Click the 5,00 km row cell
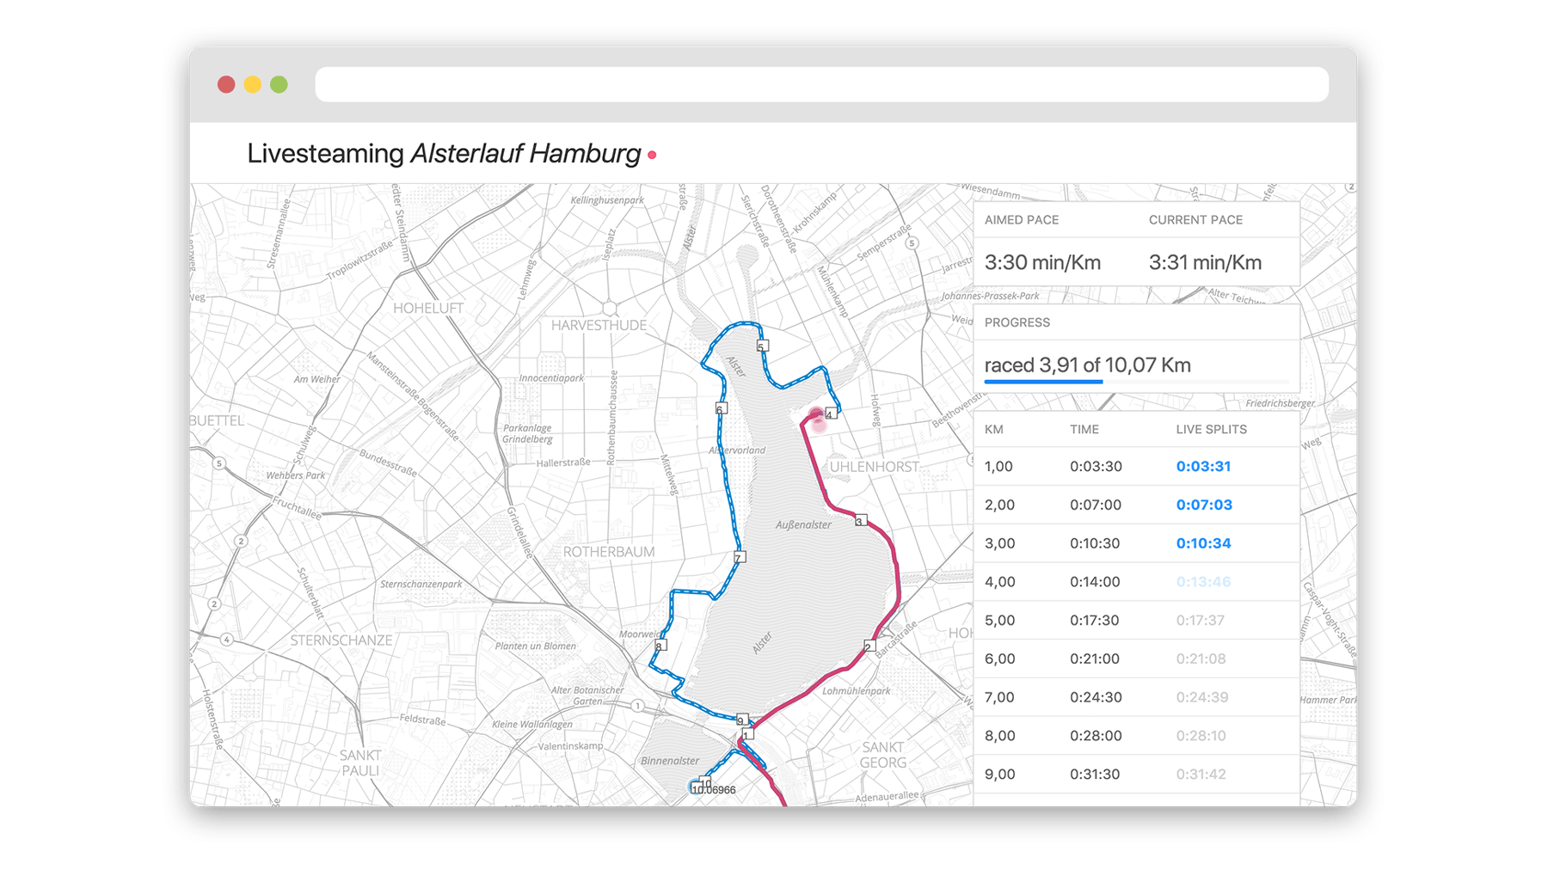The height and width of the screenshot is (870, 1548). pyautogui.click(x=999, y=620)
